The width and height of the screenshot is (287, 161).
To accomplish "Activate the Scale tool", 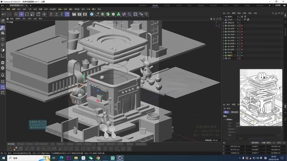I will (x=32, y=14).
